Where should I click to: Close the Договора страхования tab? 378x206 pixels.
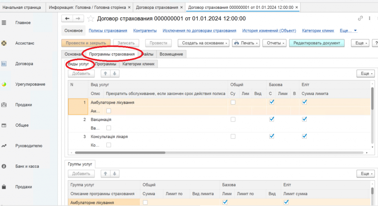182,7
